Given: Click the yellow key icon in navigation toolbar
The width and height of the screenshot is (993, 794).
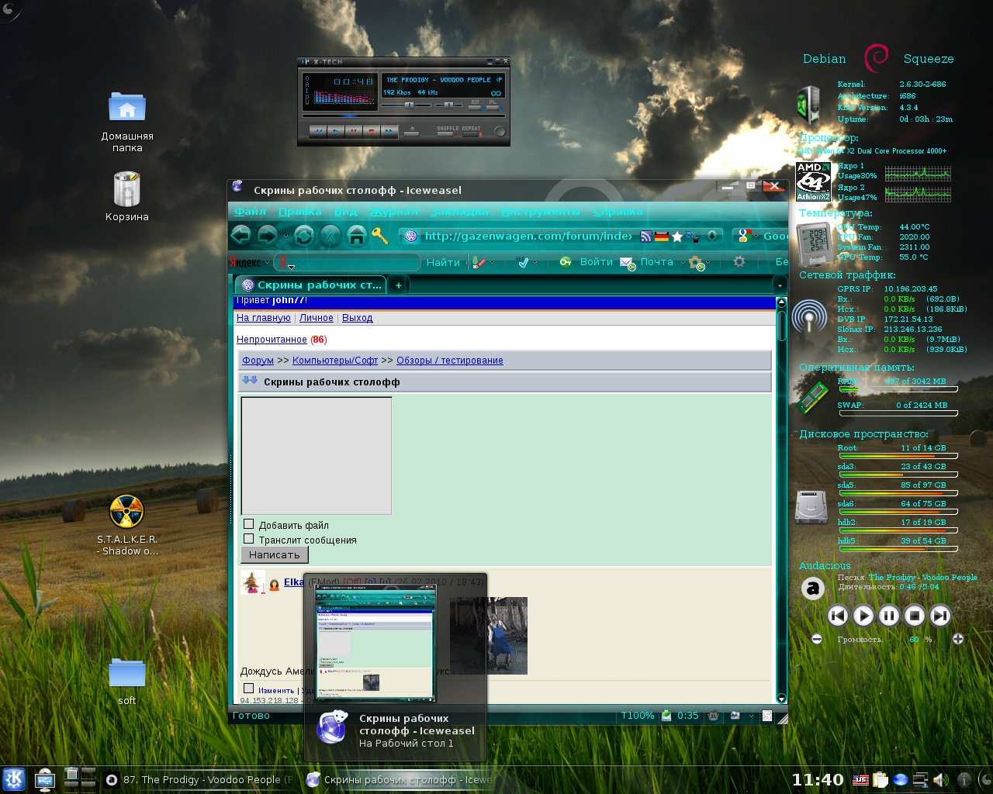Looking at the screenshot, I should coord(379,236).
